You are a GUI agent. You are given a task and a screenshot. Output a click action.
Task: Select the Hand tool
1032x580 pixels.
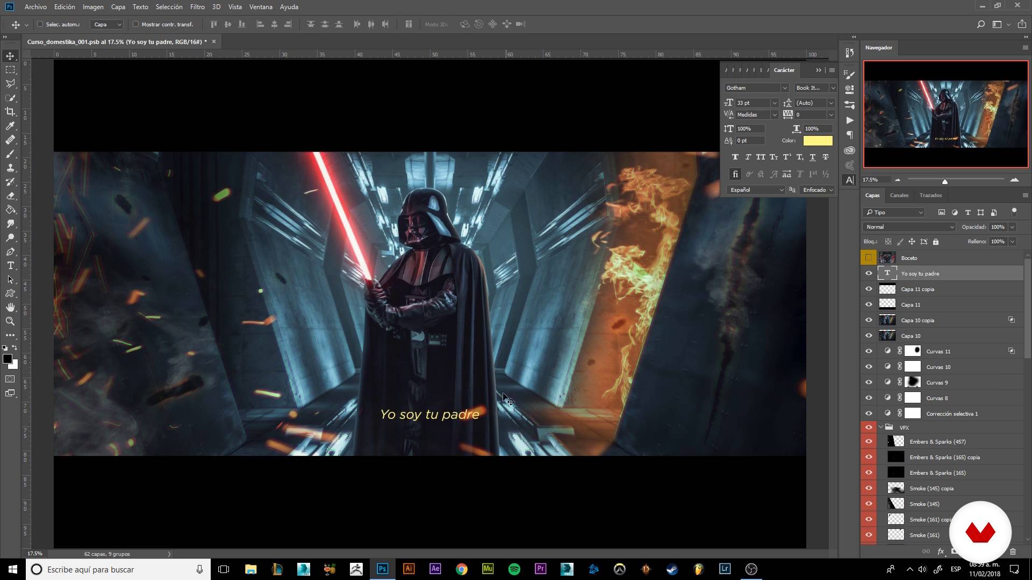10,308
